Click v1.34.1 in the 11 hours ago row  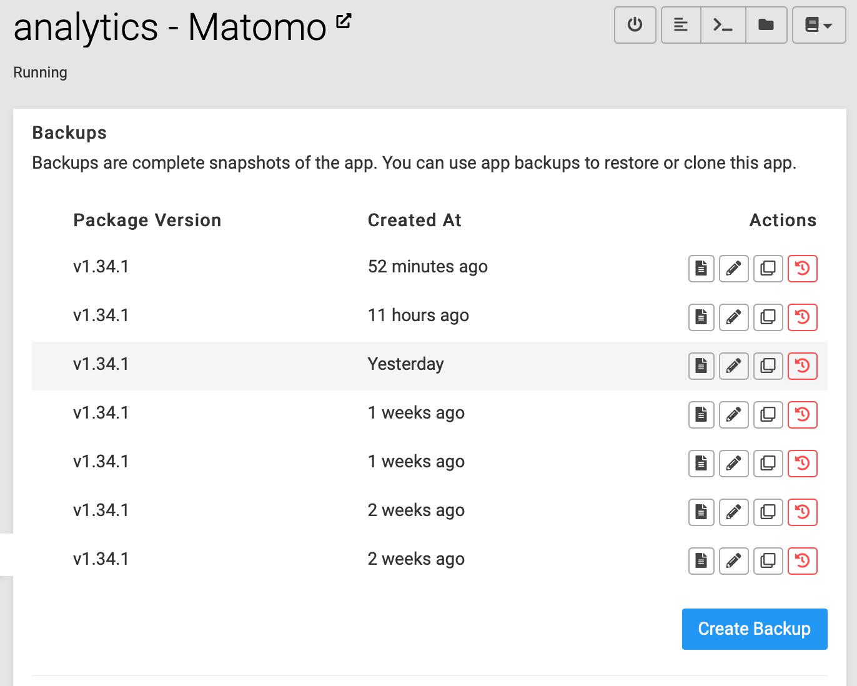click(x=101, y=316)
